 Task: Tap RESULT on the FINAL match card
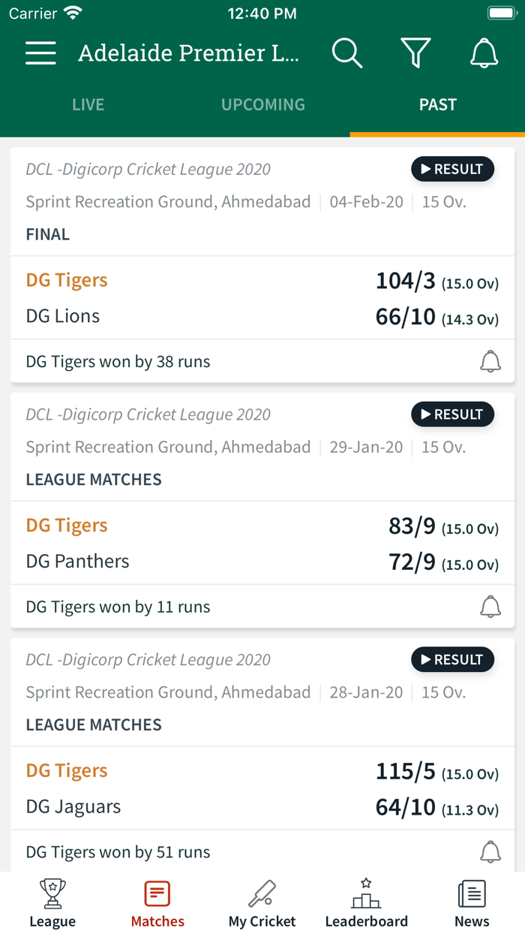pos(452,169)
